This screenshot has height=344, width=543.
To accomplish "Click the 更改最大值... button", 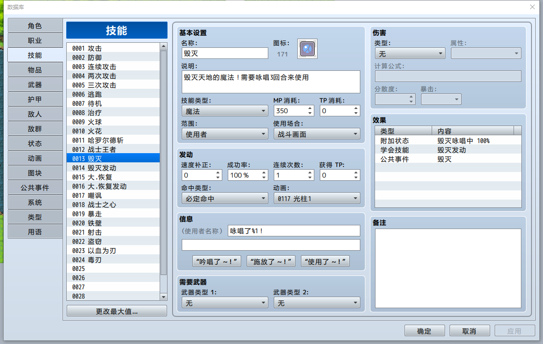I will tap(117, 311).
